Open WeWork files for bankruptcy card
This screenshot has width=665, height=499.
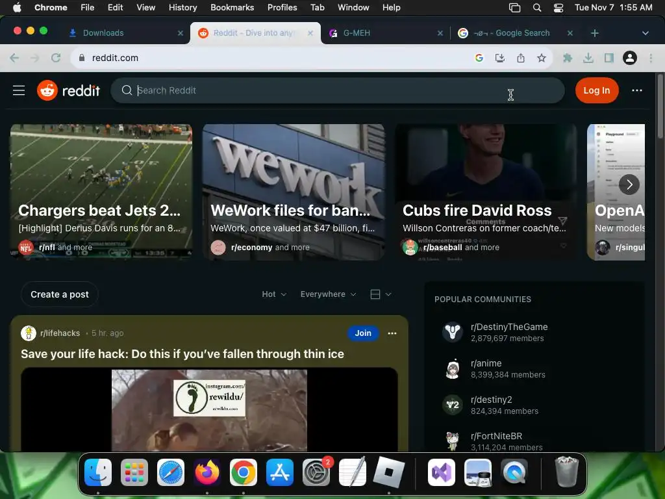coord(294,192)
